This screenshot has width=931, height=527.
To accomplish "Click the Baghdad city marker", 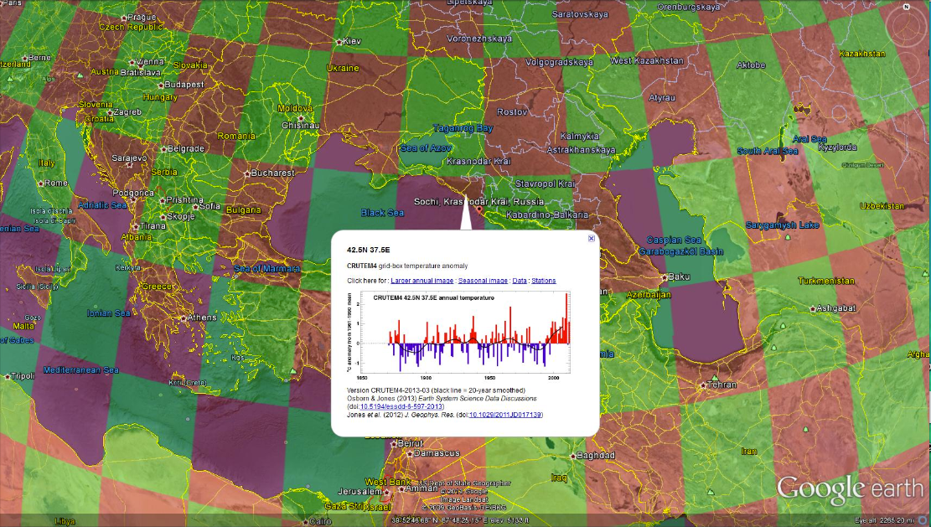I will tap(572, 456).
